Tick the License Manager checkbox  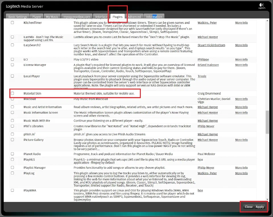coord(12,65)
